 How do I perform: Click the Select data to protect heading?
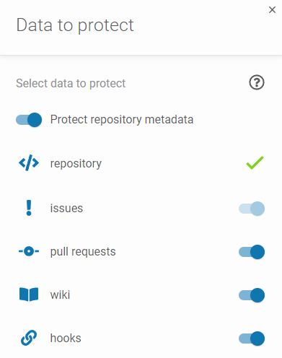point(71,84)
